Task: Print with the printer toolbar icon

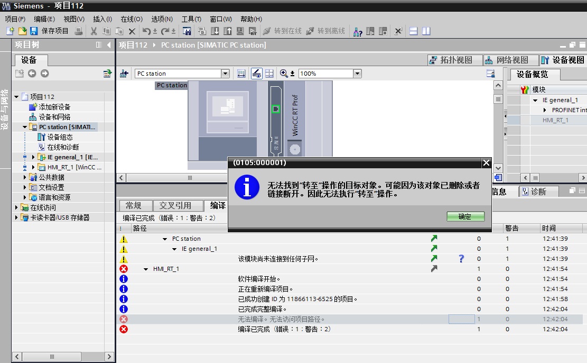Action: (x=78, y=31)
